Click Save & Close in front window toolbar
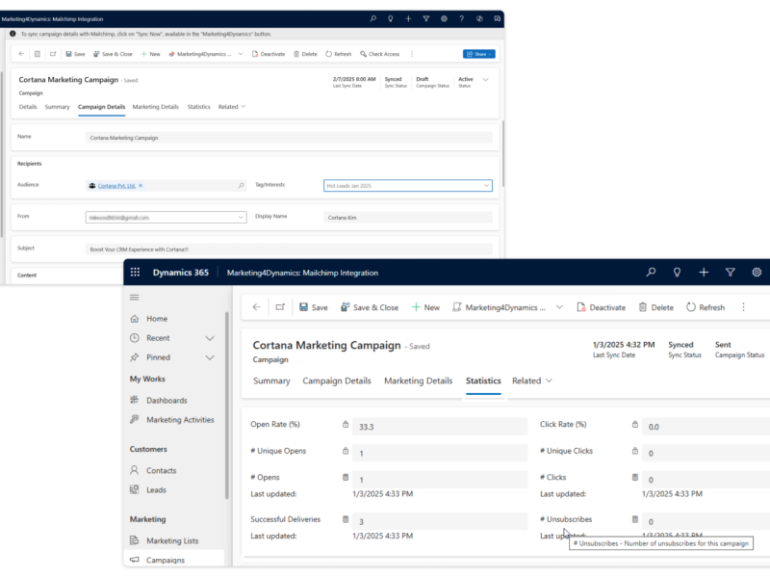The width and height of the screenshot is (770, 578). [370, 307]
